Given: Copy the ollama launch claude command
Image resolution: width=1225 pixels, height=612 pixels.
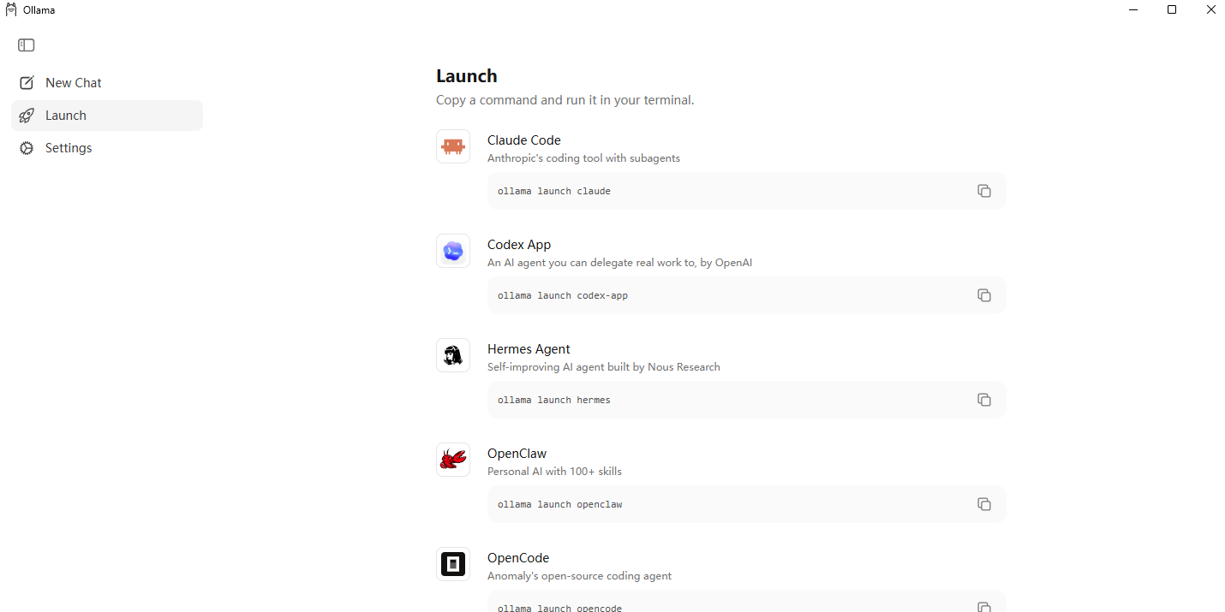Looking at the screenshot, I should [984, 191].
